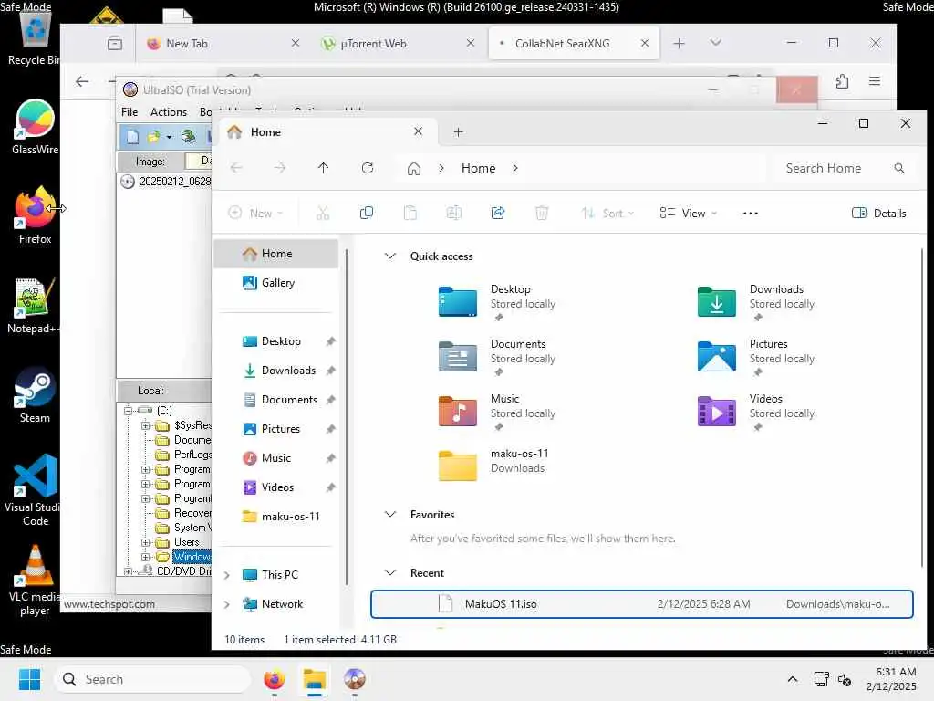Select the Home tab in File Explorer
934x701 pixels.
[327, 132]
